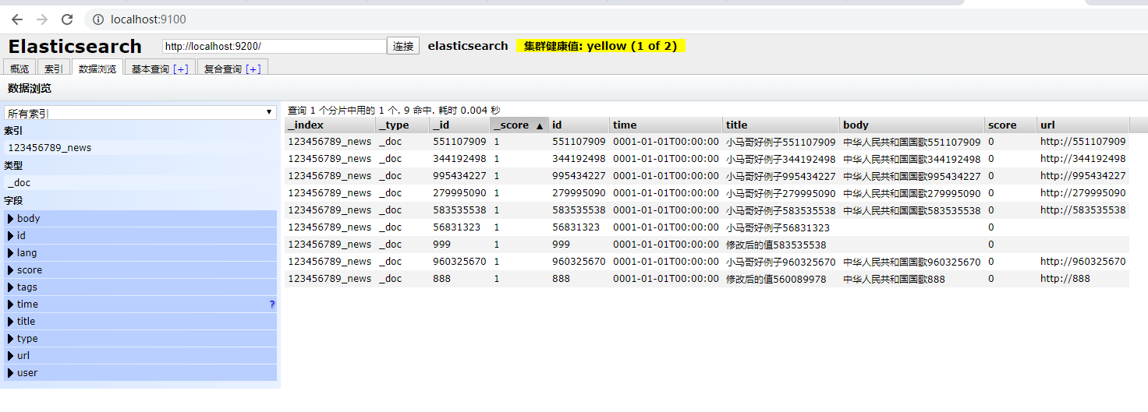The width and height of the screenshot is (1148, 412).
Task: Click the browser forward arrow
Action: (42, 19)
